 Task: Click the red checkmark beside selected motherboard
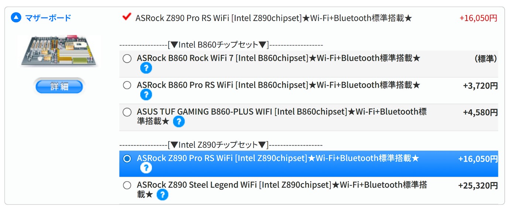[x=127, y=17]
